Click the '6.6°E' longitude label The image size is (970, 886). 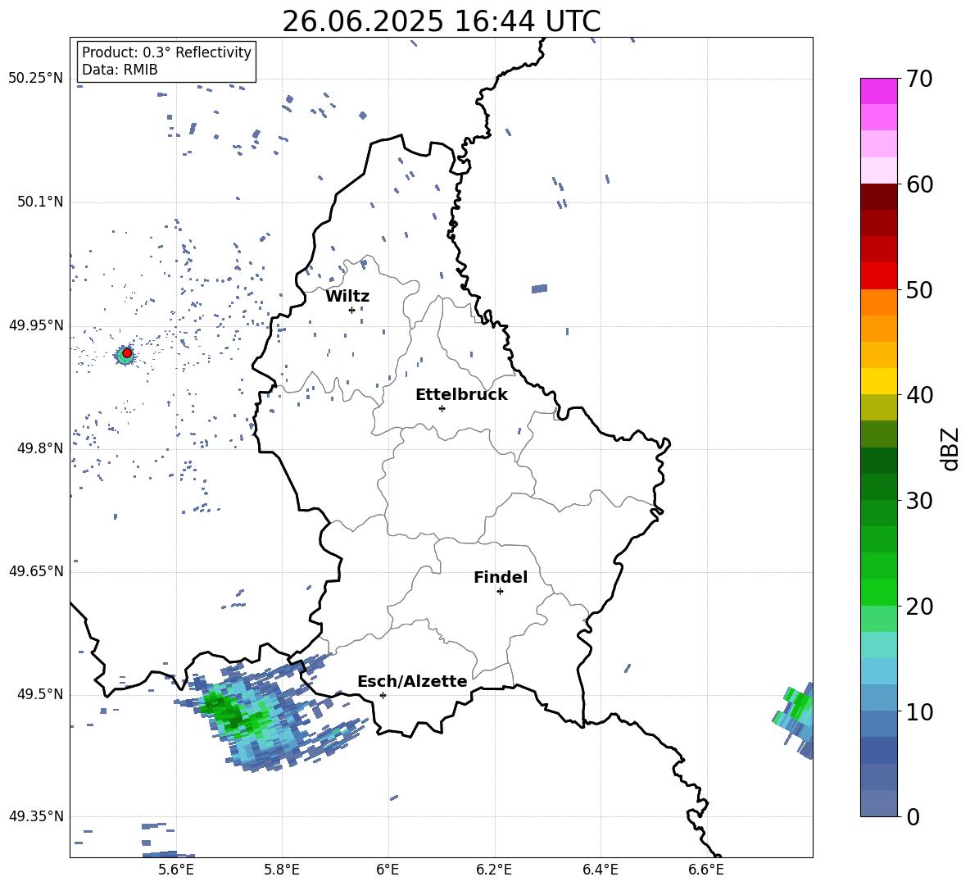pos(706,870)
